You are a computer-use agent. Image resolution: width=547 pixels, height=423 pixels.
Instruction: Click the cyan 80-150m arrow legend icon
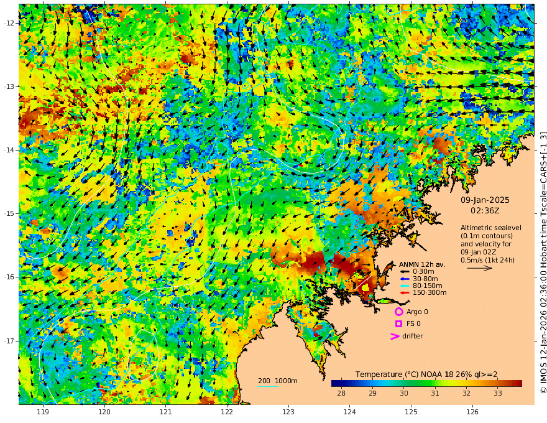click(404, 286)
